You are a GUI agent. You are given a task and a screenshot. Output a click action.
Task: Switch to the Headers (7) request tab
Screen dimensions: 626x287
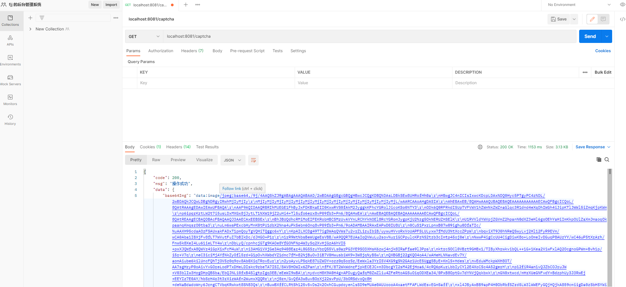tap(192, 51)
